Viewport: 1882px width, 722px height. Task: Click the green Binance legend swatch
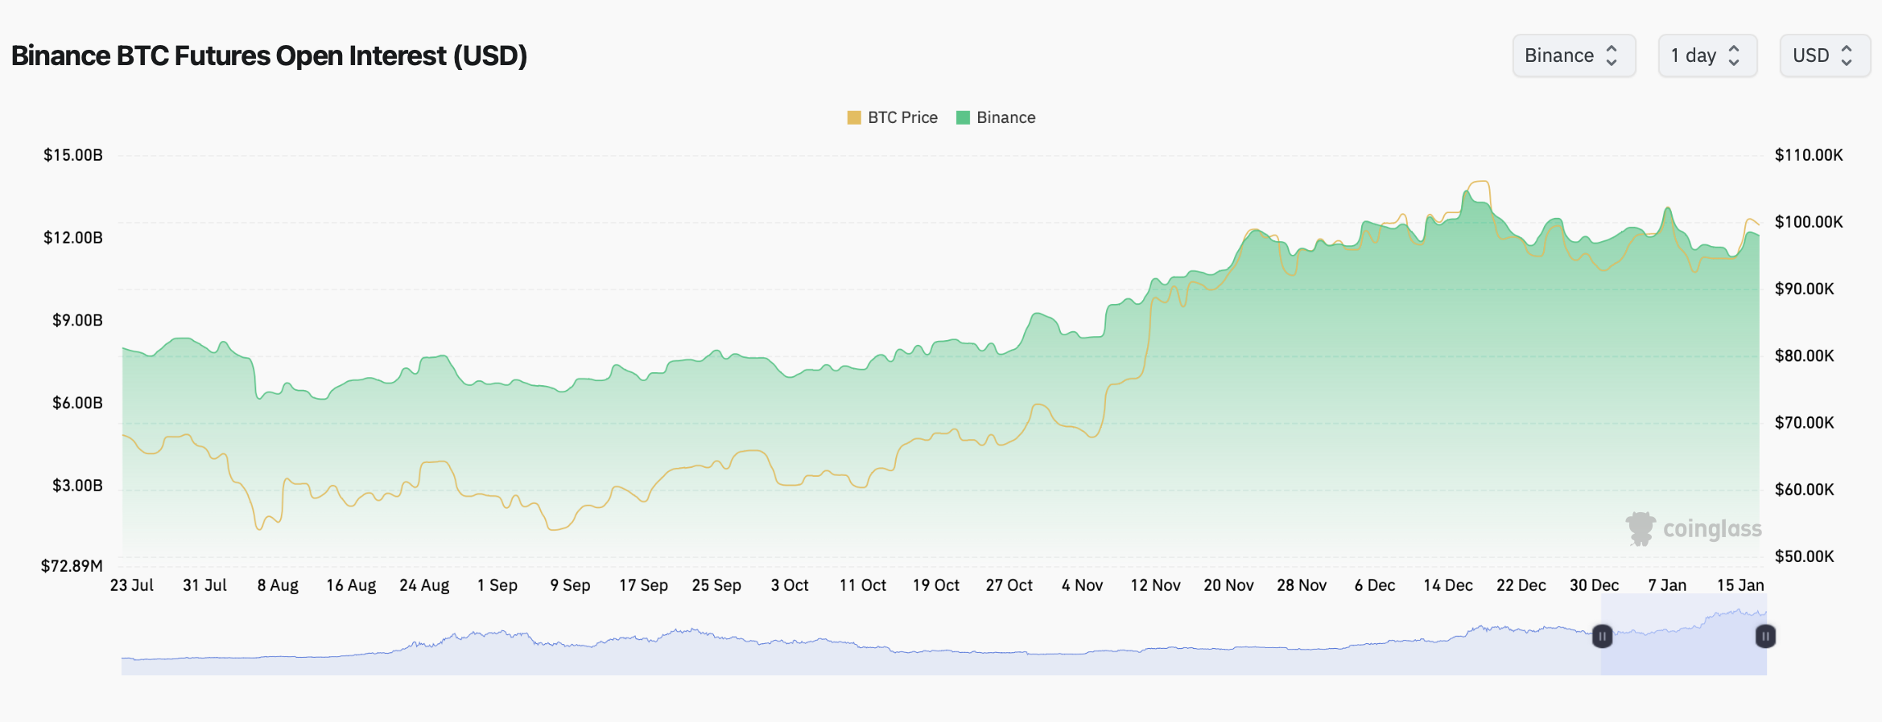click(963, 117)
